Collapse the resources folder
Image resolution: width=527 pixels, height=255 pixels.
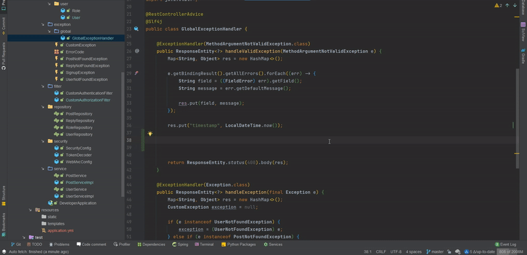click(x=30, y=210)
